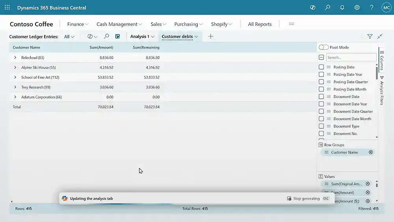Open the app launcher waffle icon
Viewport: 394px width, 222px height.
(x=7, y=7)
